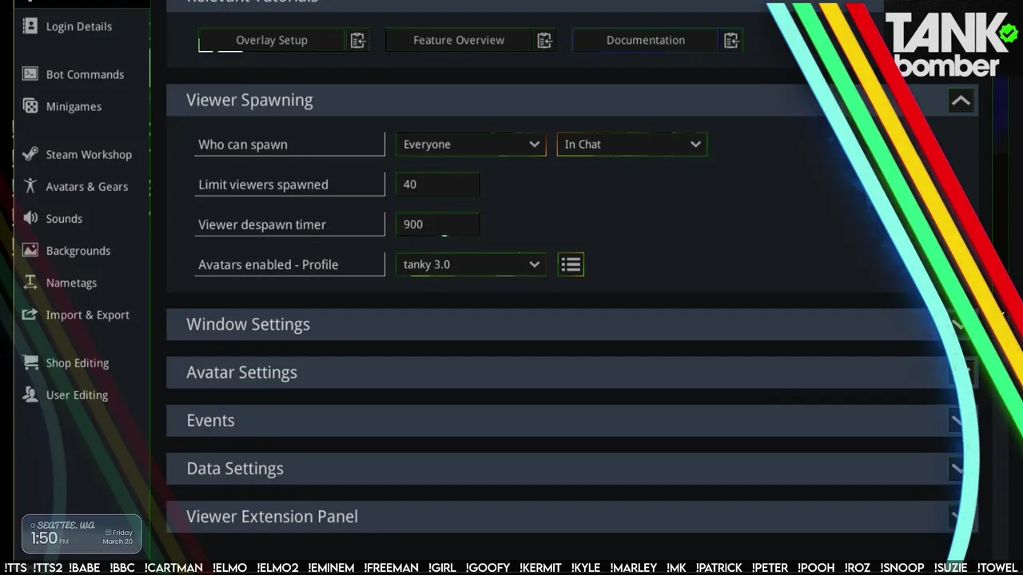Open the avatar profile list icon
1023x575 pixels.
tap(571, 264)
